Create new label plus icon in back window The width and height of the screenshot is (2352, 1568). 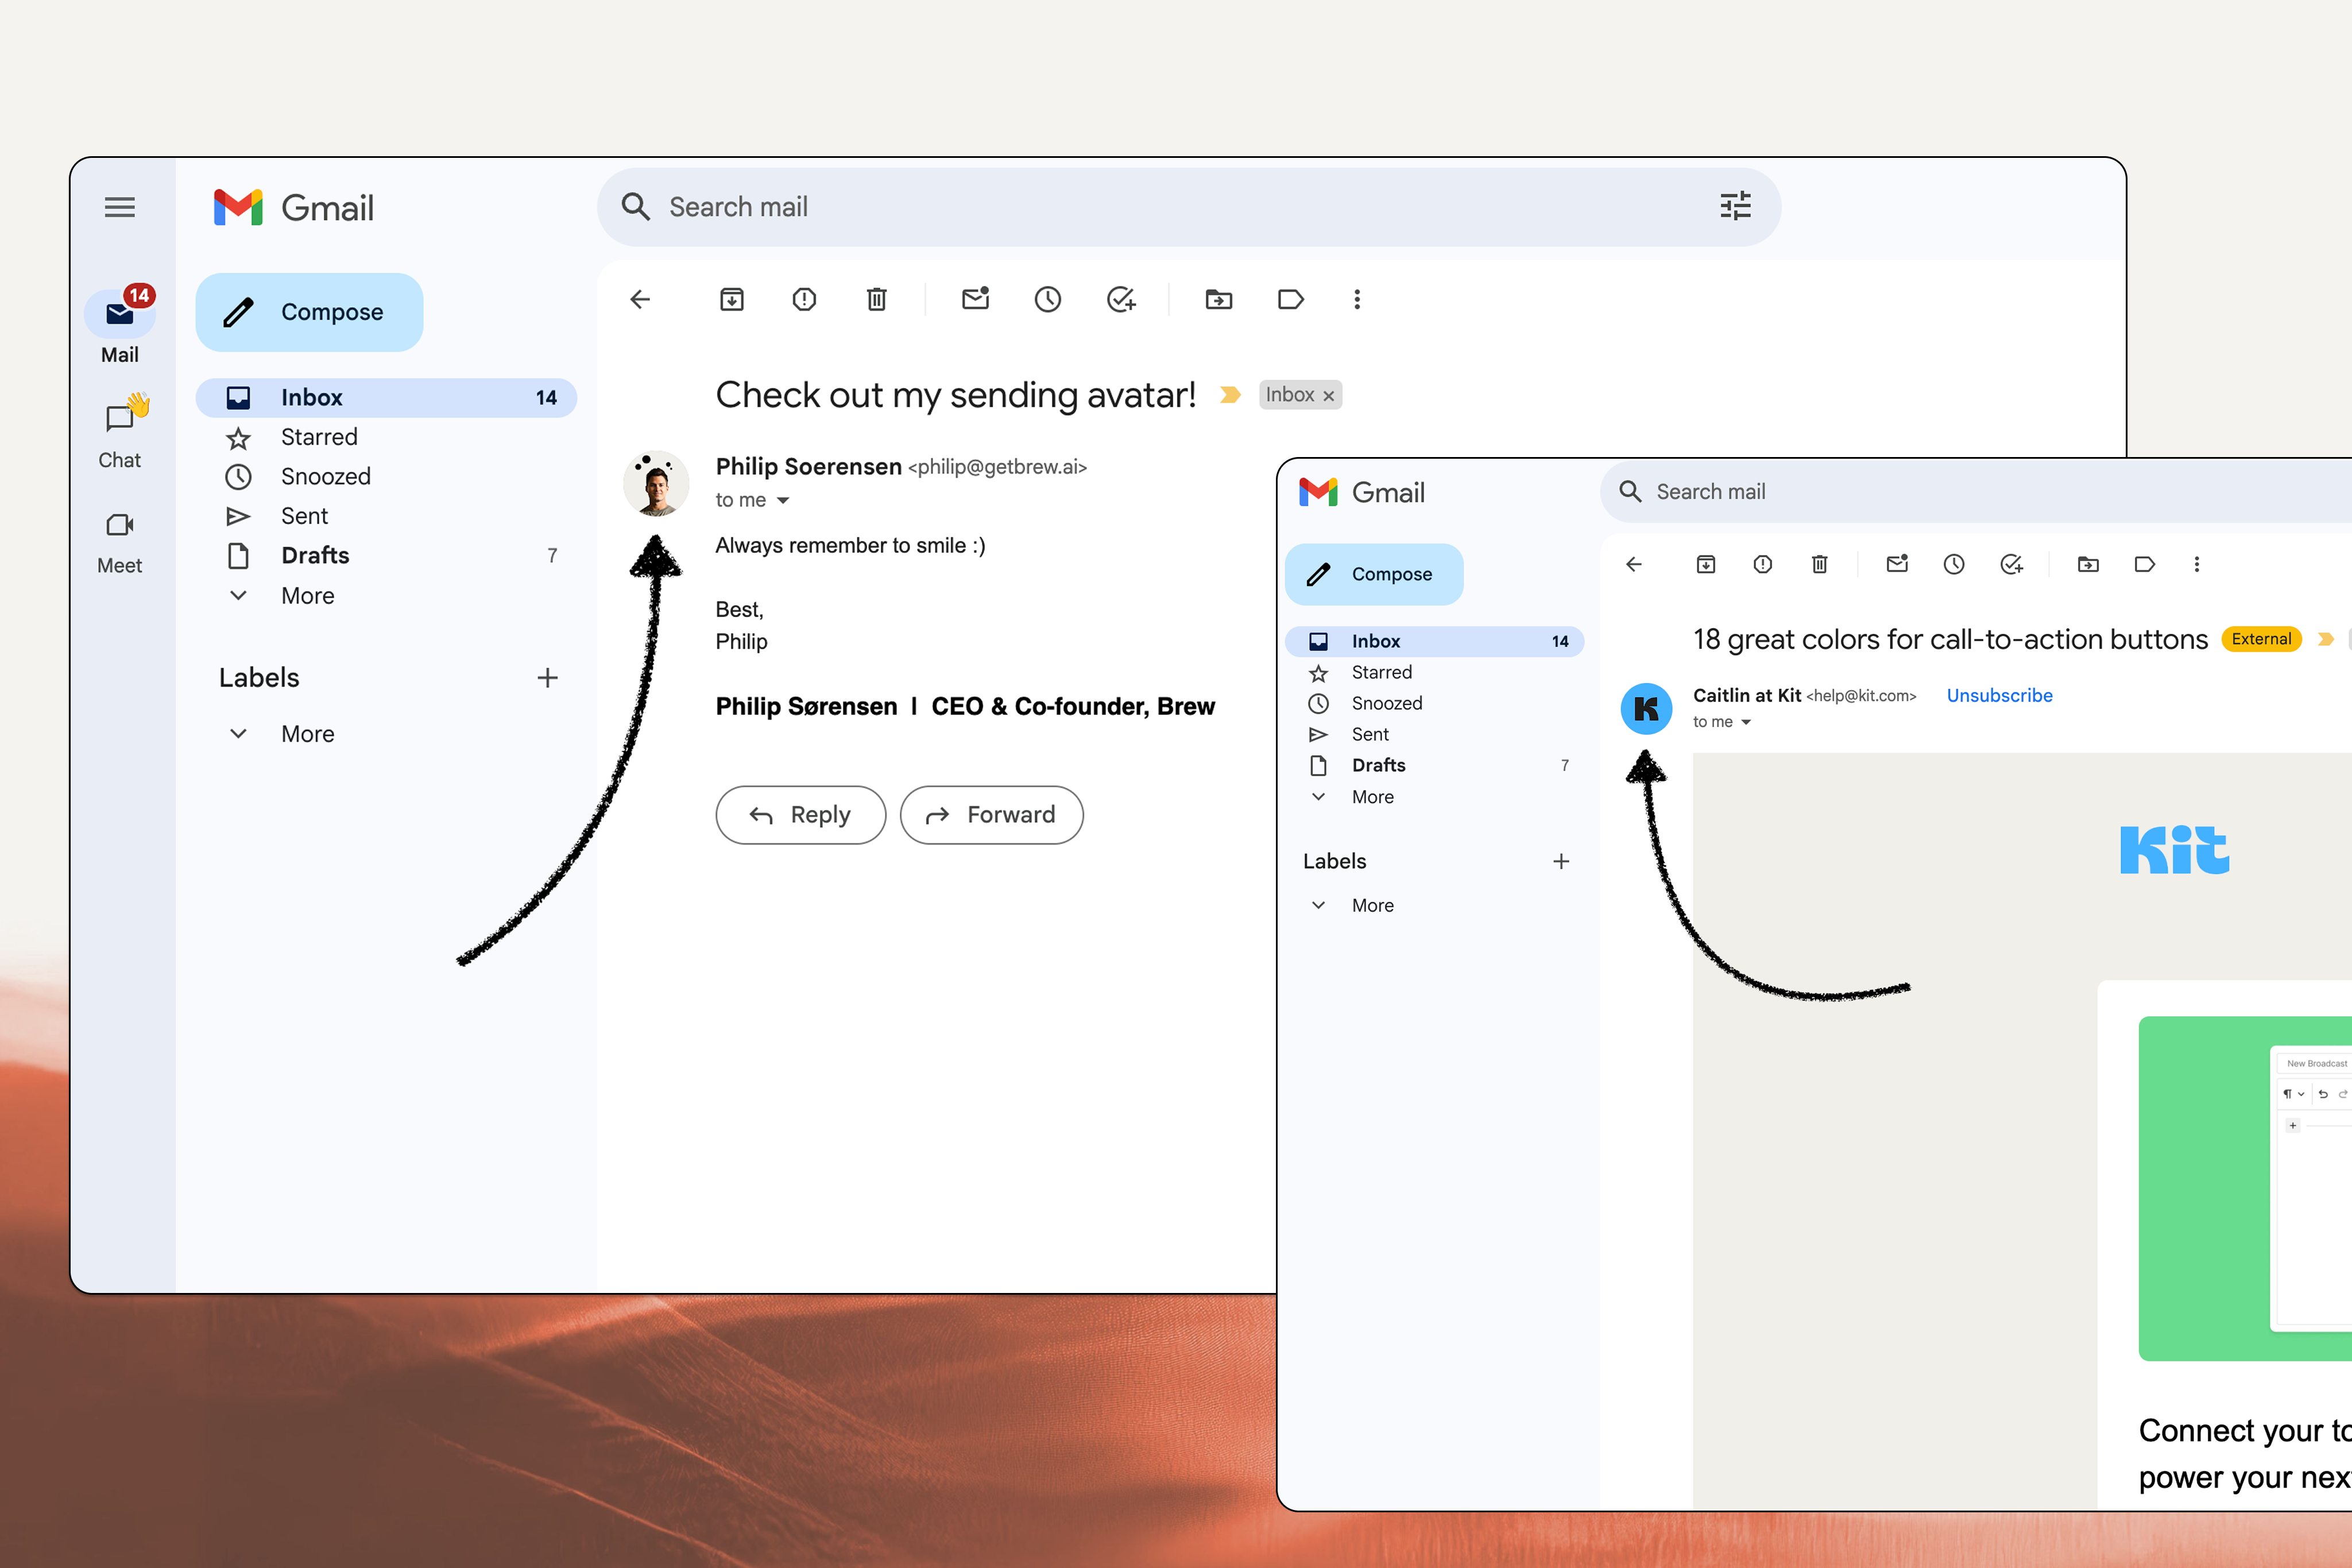(x=547, y=678)
